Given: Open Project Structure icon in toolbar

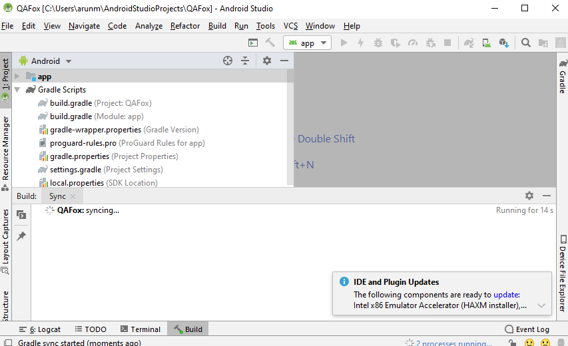Looking at the screenshot, I should coord(543,43).
